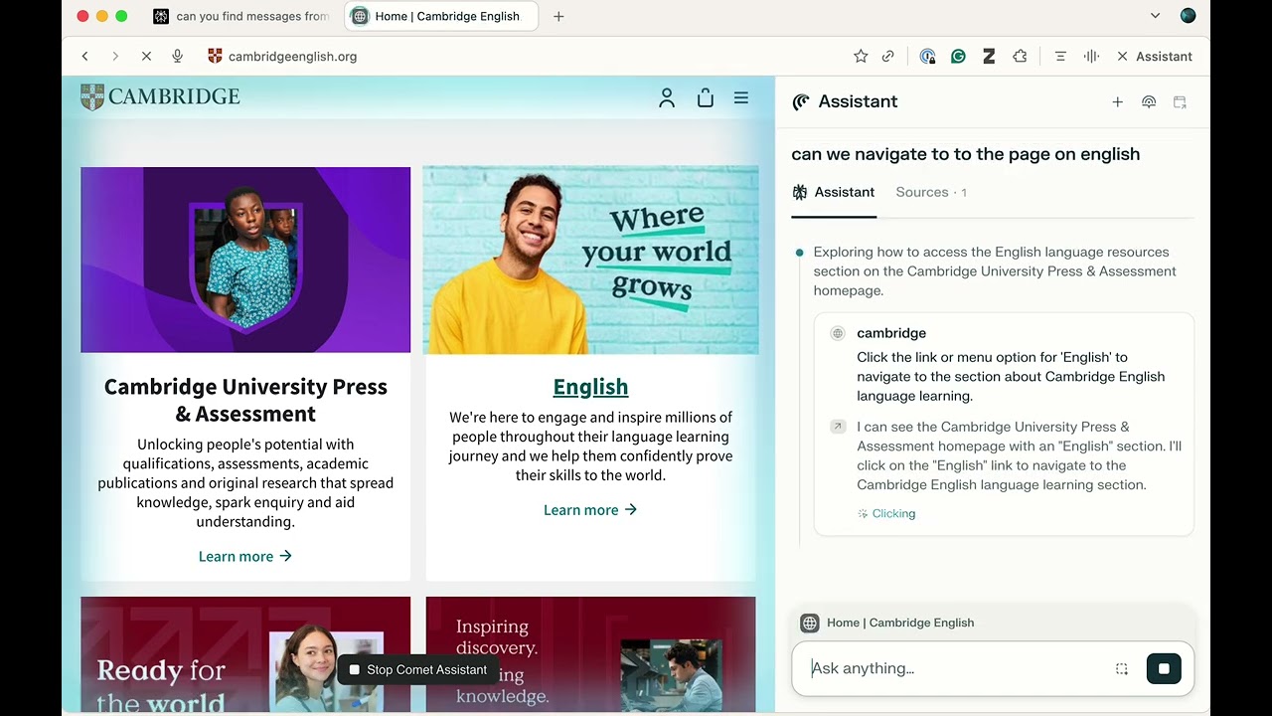Expand the tab list chevron dropdown
Image resolution: width=1272 pixels, height=716 pixels.
(1155, 16)
